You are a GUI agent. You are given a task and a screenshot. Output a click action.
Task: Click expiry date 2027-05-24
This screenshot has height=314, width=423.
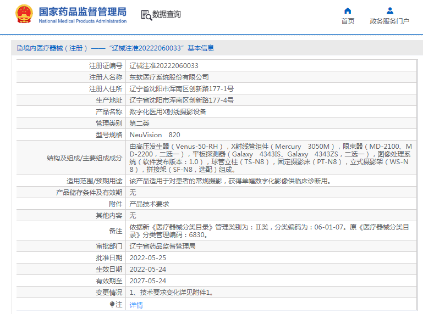point(148,281)
